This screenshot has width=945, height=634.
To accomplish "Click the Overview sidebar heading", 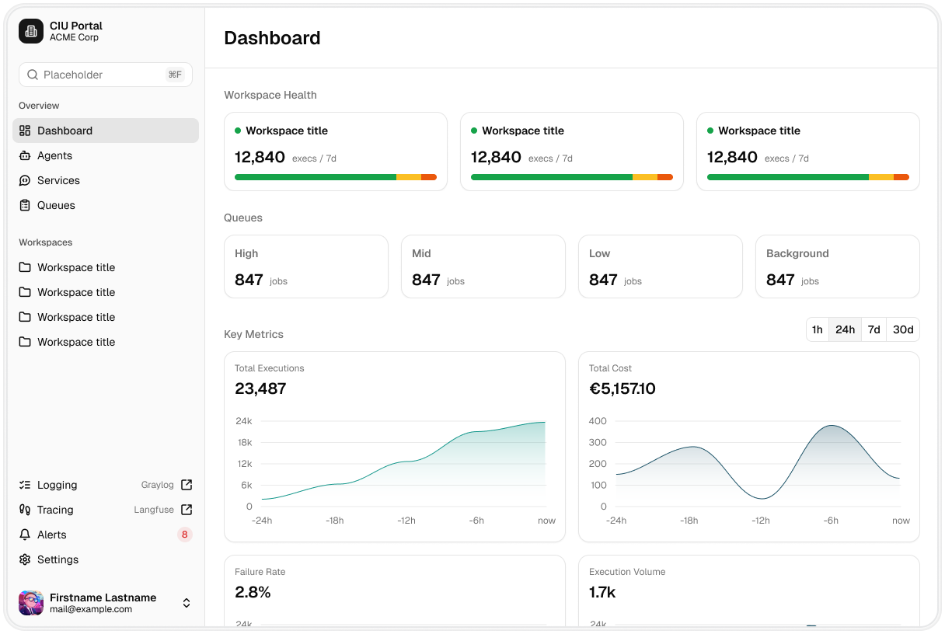I will [x=39, y=106].
